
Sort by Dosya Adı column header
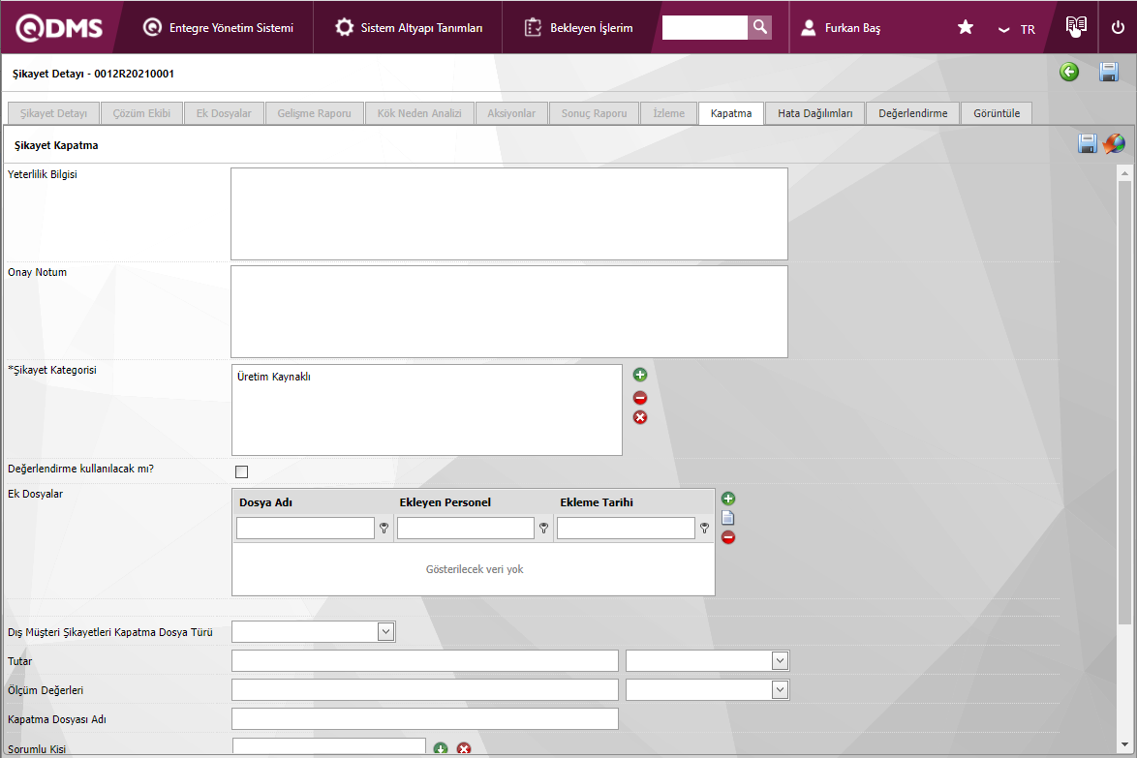265,502
